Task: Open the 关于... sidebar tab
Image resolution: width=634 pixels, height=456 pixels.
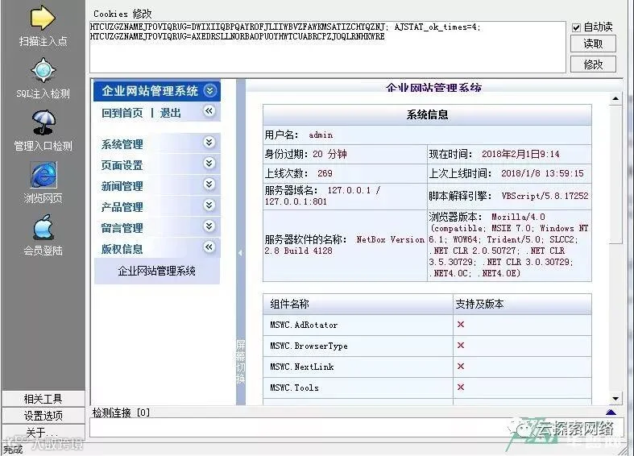Action: point(44,432)
